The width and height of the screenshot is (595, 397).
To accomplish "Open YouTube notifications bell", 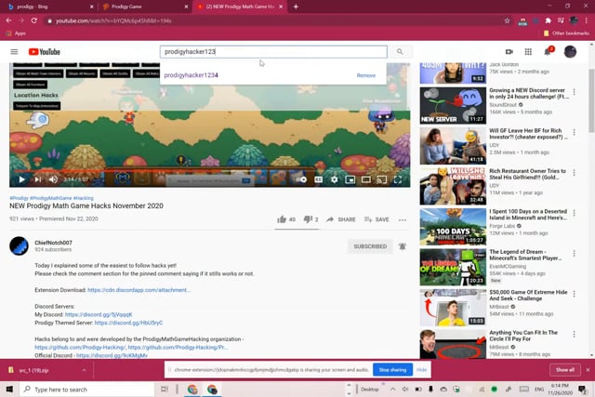I will tap(548, 52).
